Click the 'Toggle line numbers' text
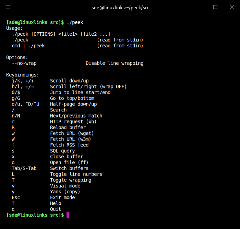The image size is (240, 229). [x=76, y=174]
